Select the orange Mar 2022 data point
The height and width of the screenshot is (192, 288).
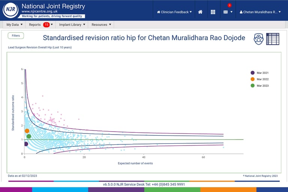point(27,131)
